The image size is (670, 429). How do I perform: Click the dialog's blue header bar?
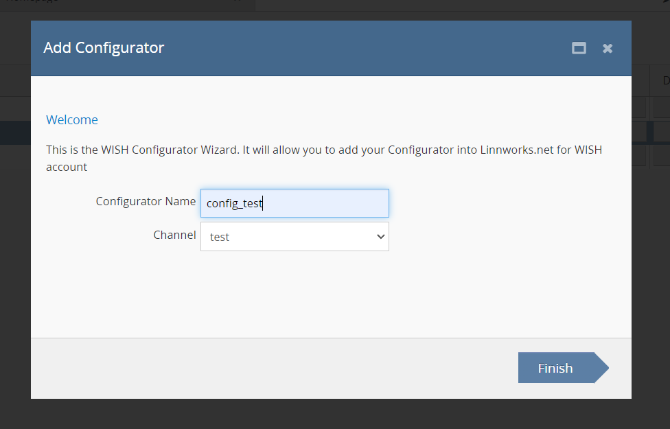coord(343,48)
